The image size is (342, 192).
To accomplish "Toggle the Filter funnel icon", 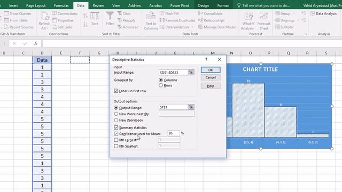I will pyautogui.click(x=110, y=16).
